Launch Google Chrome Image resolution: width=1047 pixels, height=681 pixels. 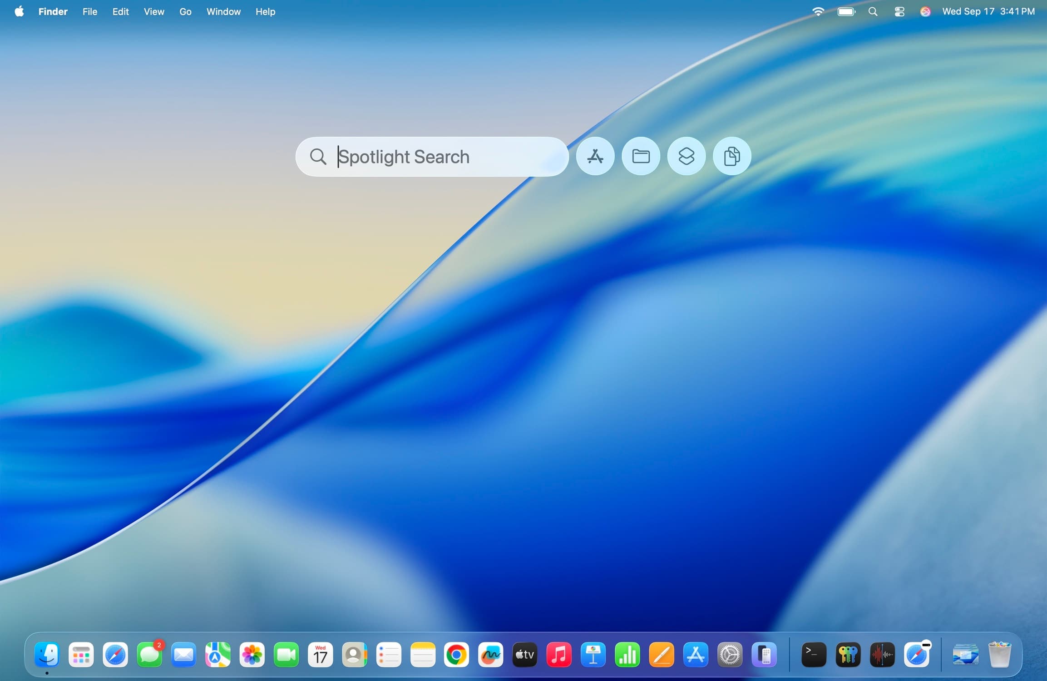(457, 655)
